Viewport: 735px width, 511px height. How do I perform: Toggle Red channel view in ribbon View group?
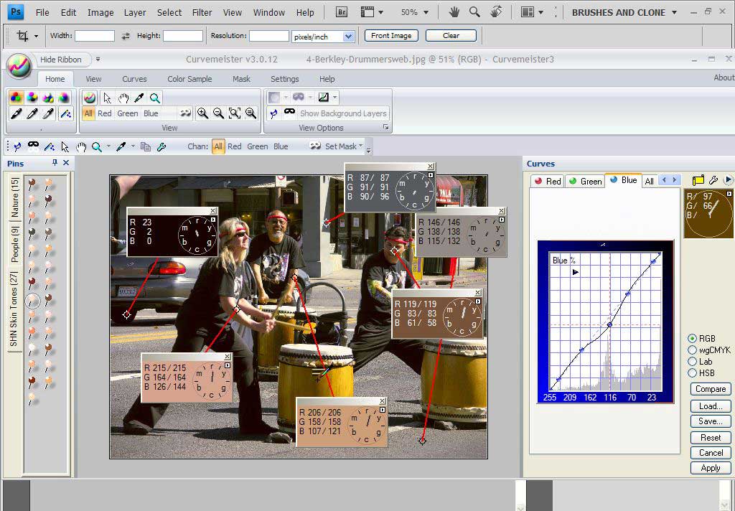point(105,113)
